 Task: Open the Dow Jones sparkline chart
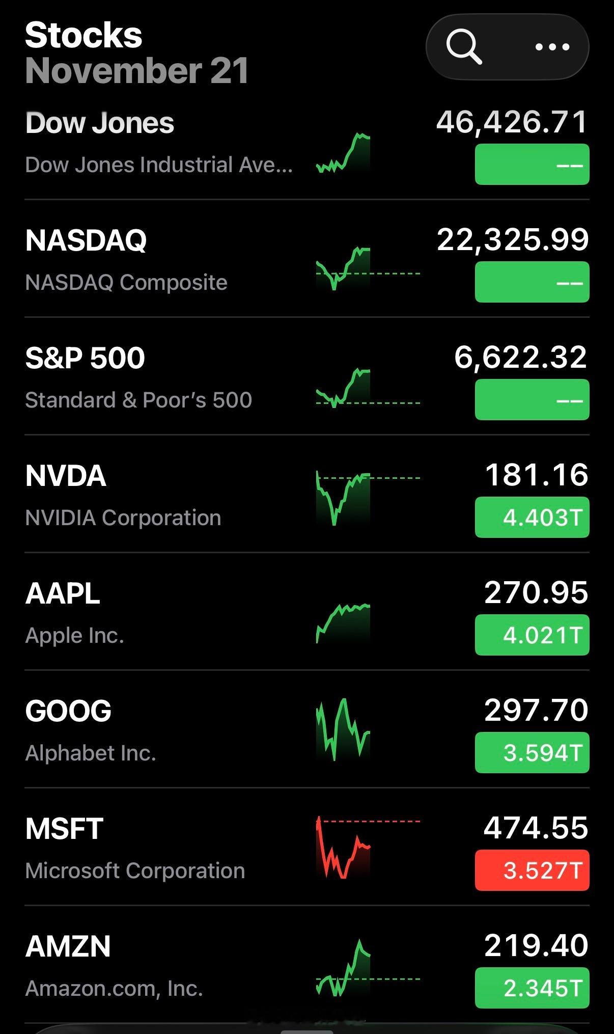344,152
